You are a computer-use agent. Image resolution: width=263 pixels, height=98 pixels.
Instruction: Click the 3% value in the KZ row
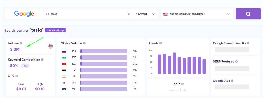(x=135, y=57)
